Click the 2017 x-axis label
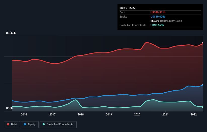Viewport: 207px width, 132px height. (x=52, y=114)
